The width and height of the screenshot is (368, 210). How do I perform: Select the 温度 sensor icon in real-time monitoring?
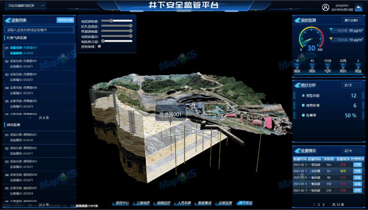pyautogui.click(x=297, y=65)
